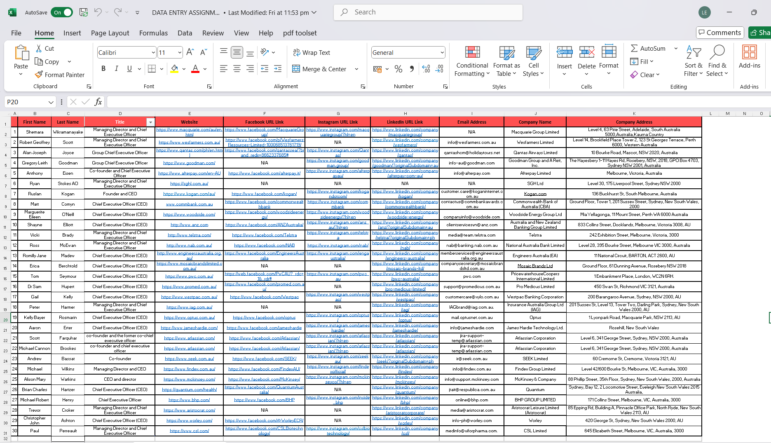Click the Delete cells icon

pyautogui.click(x=587, y=52)
